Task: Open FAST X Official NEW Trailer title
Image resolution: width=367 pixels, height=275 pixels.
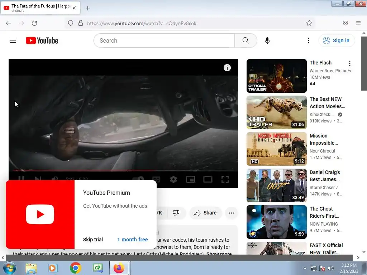Action: click(x=326, y=249)
